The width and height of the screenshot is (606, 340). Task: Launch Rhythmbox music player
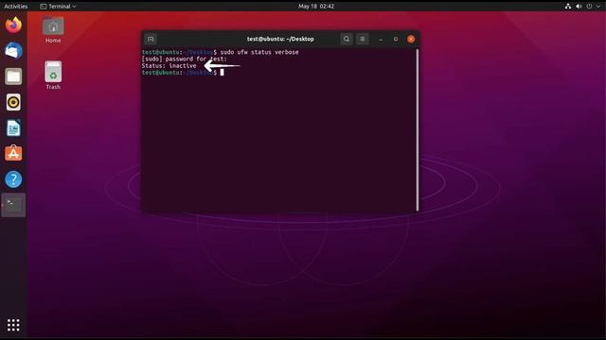pos(13,102)
